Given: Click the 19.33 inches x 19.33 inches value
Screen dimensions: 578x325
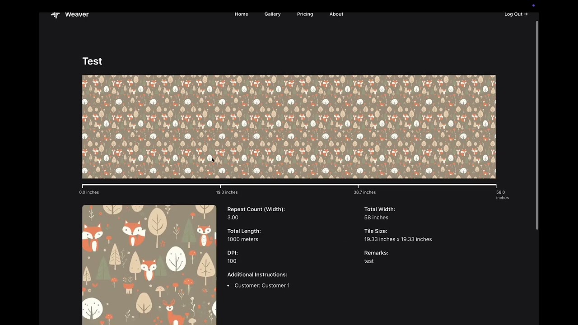Looking at the screenshot, I should pos(398,239).
